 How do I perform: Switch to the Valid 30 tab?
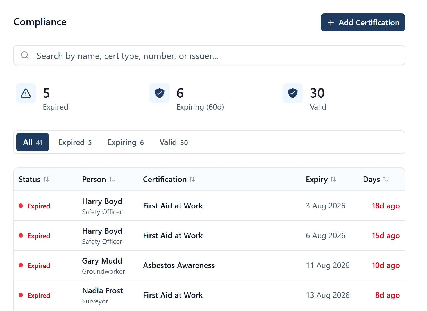click(174, 142)
